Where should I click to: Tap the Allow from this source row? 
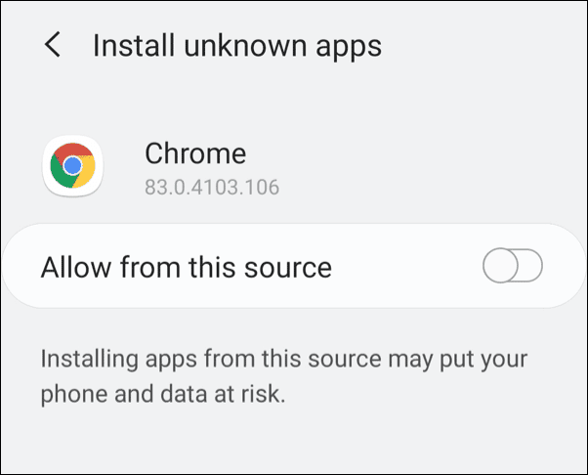[x=293, y=266]
